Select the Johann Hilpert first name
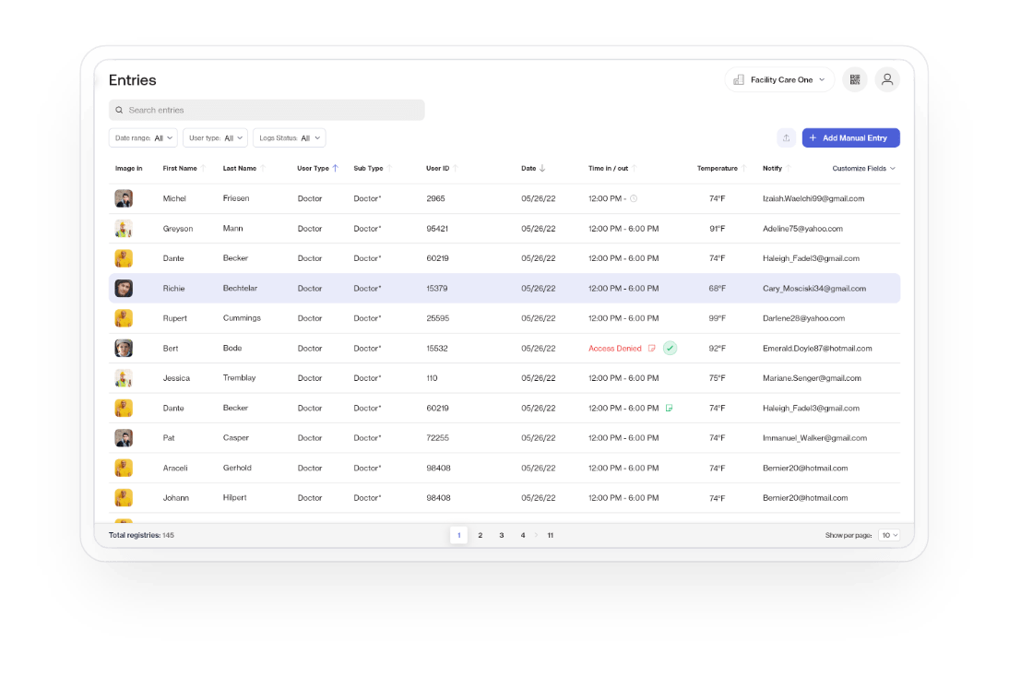The image size is (1009, 677). pyautogui.click(x=175, y=497)
